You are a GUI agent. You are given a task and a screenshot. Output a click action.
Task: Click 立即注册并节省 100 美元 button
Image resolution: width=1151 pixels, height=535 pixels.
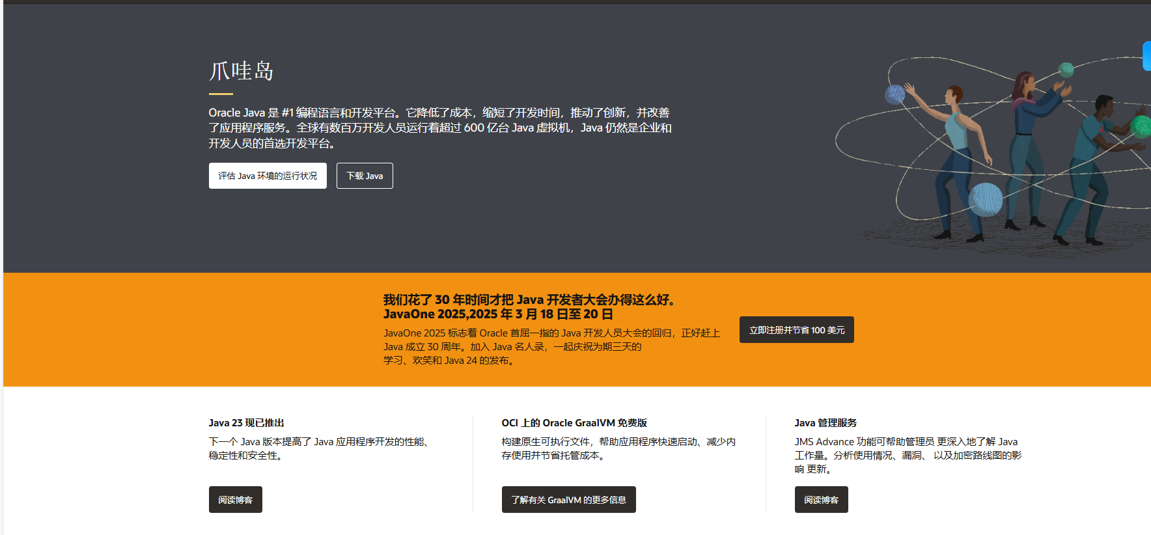tap(796, 330)
